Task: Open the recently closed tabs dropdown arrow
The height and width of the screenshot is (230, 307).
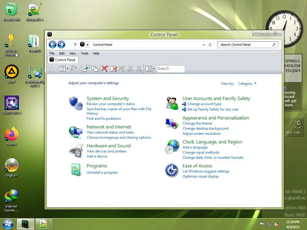Action: coord(67,69)
